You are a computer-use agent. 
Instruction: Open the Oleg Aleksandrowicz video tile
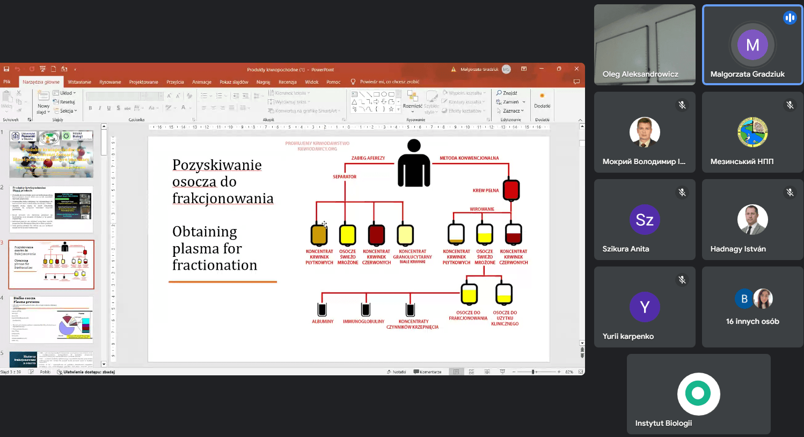click(645, 45)
